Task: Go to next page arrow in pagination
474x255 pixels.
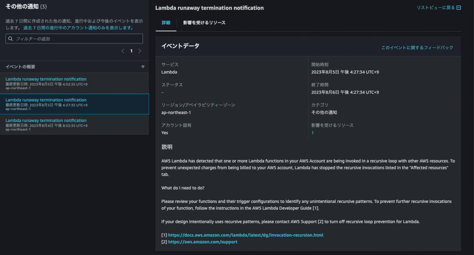Action: point(140,51)
